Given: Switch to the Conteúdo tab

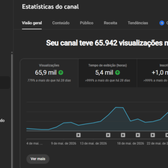Looking at the screenshot, I should pyautogui.click(x=61, y=23).
